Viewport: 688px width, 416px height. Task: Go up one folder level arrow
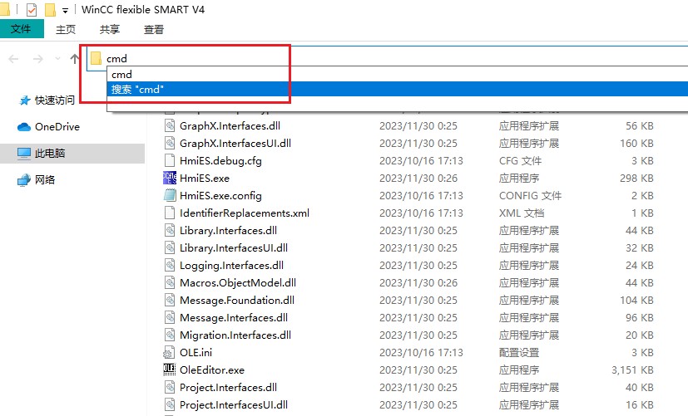tap(75, 59)
